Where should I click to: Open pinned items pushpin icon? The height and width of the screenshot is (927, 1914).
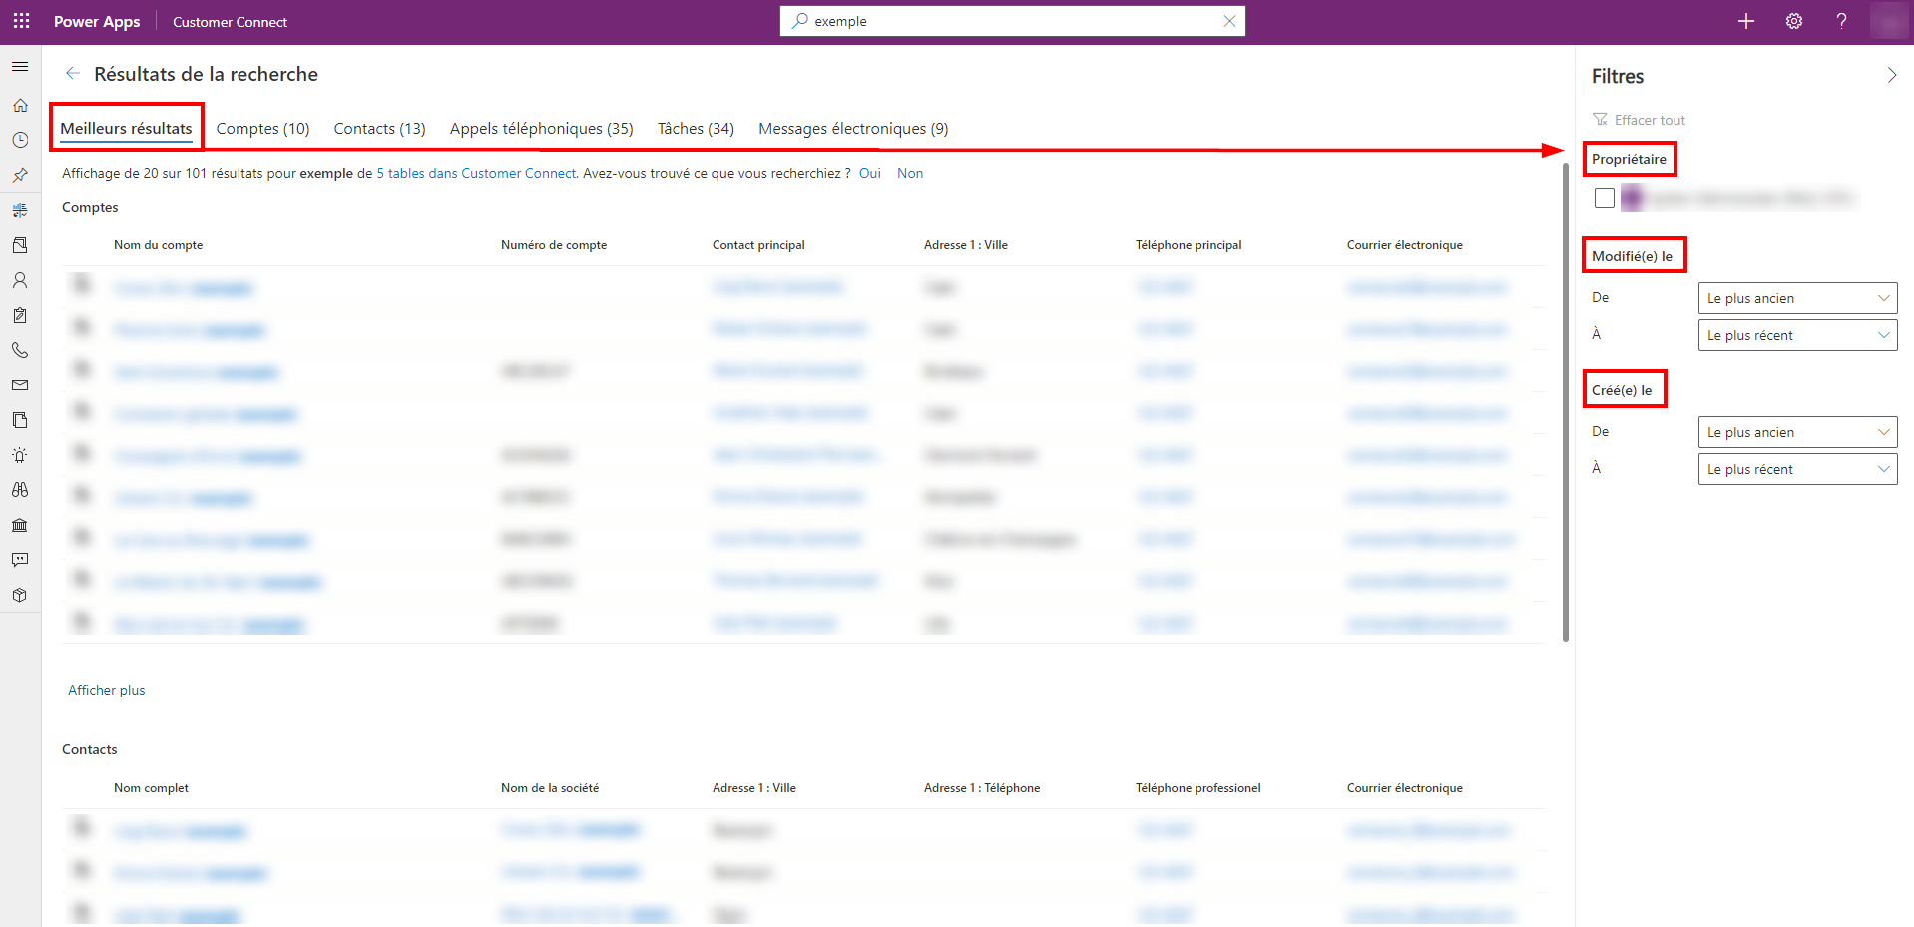tap(20, 176)
